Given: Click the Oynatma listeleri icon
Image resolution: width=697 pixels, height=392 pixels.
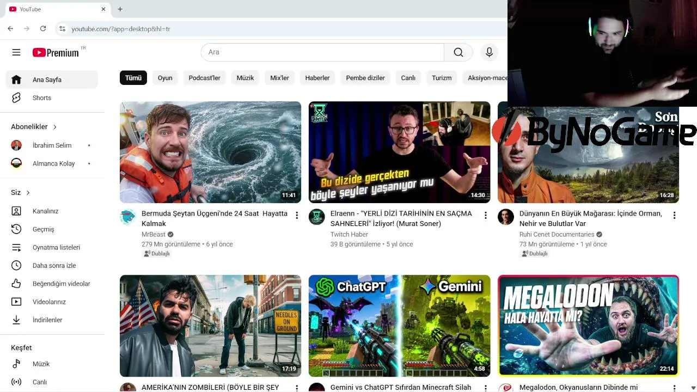Looking at the screenshot, I should coord(16,247).
